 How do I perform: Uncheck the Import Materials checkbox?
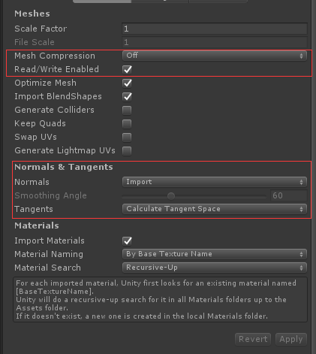coord(127,241)
